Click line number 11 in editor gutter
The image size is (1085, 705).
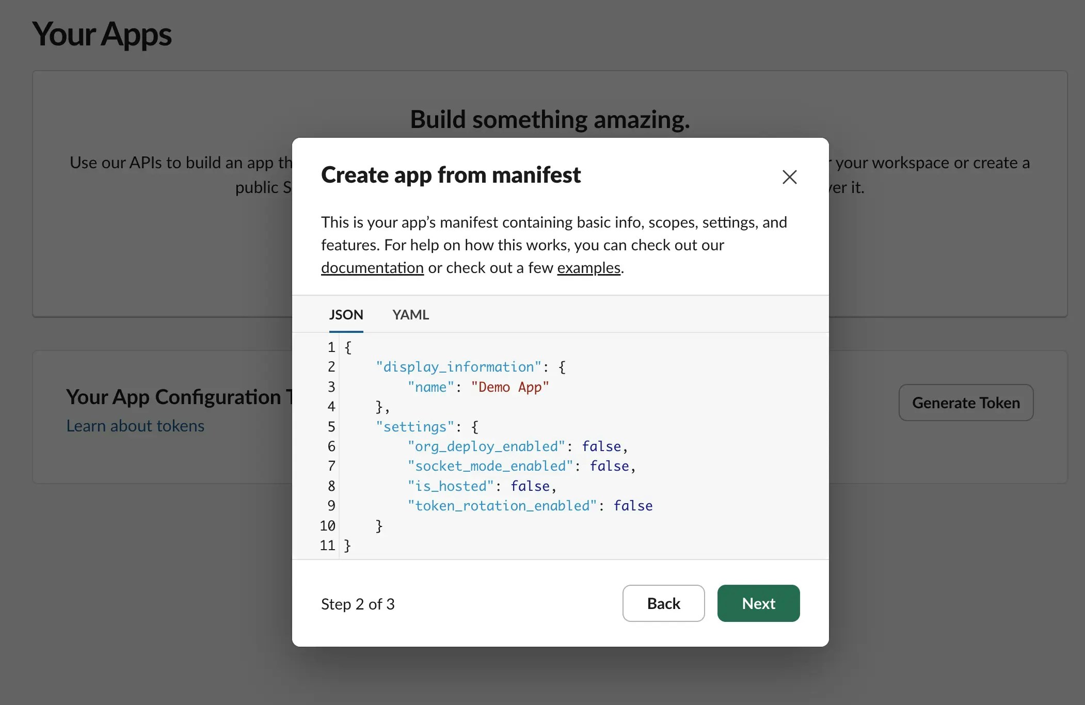point(327,546)
